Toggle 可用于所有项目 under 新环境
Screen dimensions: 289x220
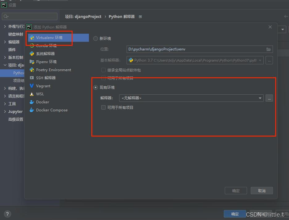coord(103,78)
